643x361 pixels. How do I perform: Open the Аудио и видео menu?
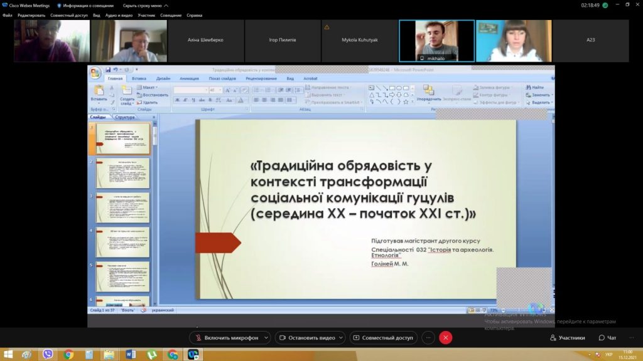coord(119,15)
